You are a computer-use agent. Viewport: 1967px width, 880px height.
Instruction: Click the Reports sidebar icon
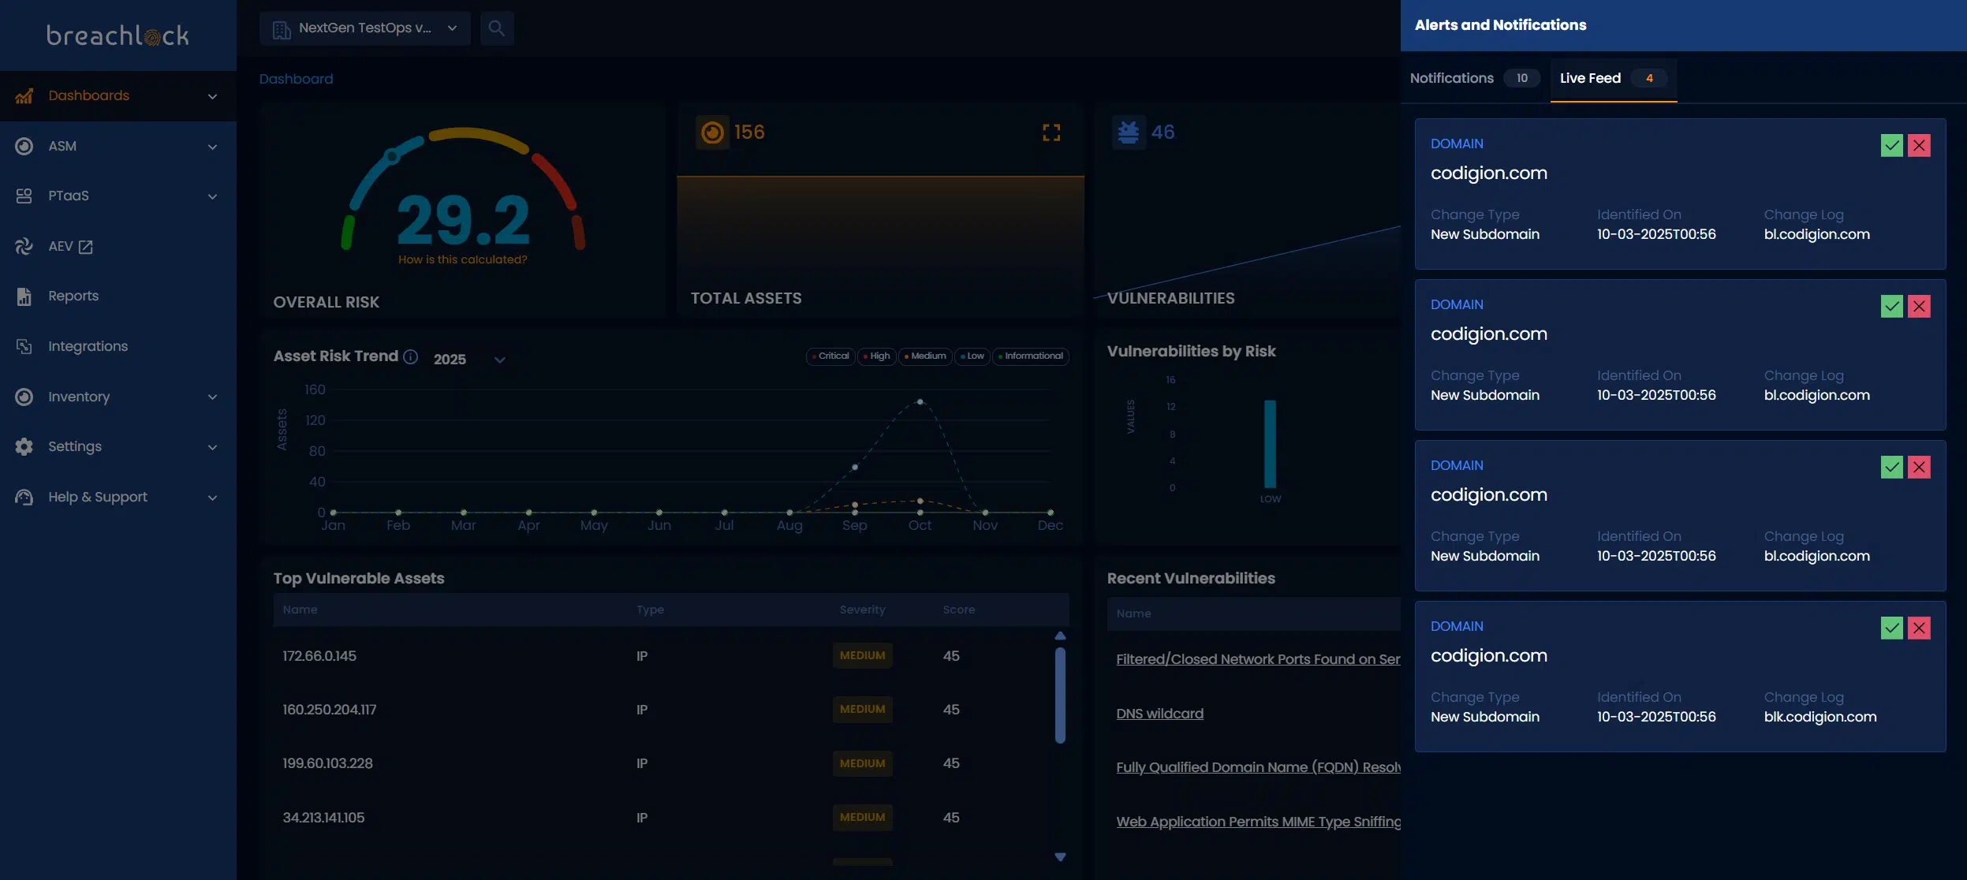[24, 296]
